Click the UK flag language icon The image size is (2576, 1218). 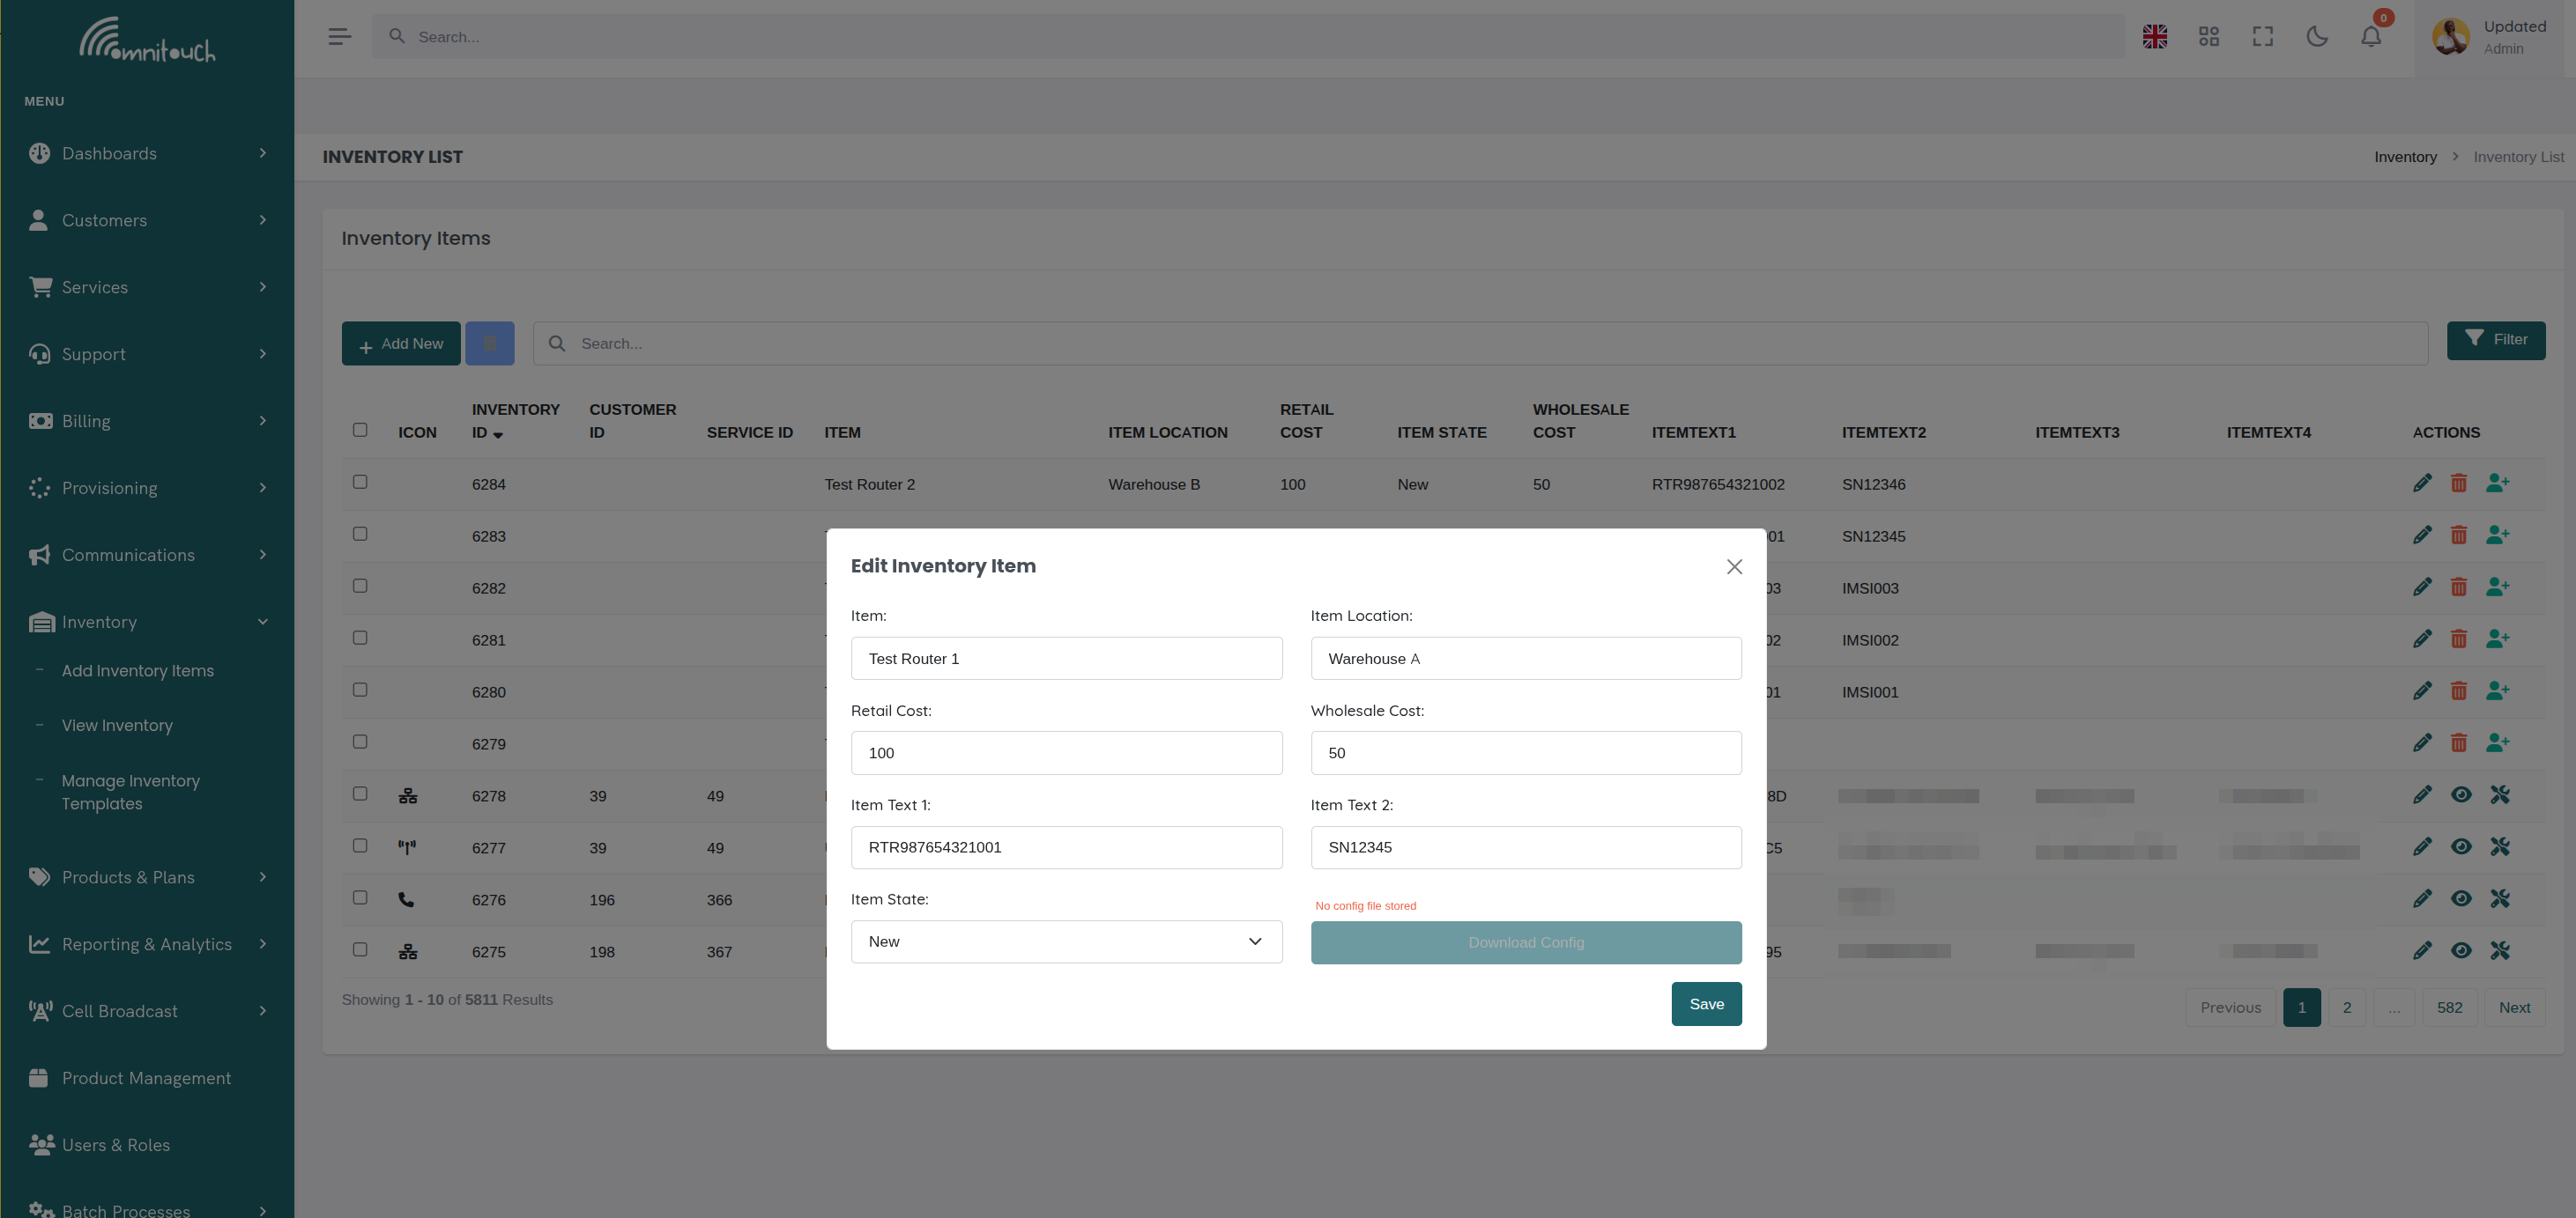point(2154,37)
